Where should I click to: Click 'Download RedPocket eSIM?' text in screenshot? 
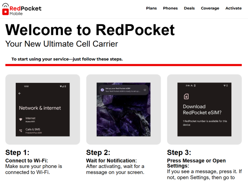pos(202,110)
